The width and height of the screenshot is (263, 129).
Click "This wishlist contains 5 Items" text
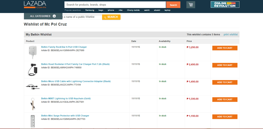click(x=203, y=35)
